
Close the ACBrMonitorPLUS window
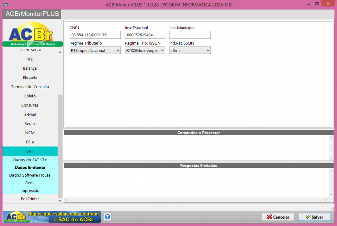click(x=328, y=4)
